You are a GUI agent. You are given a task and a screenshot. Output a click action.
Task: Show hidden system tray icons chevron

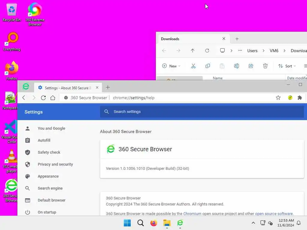click(x=253, y=223)
